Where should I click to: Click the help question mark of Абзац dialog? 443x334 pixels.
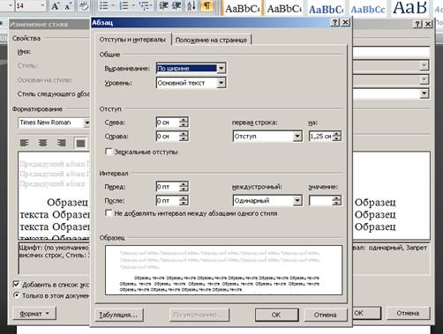[335, 22]
